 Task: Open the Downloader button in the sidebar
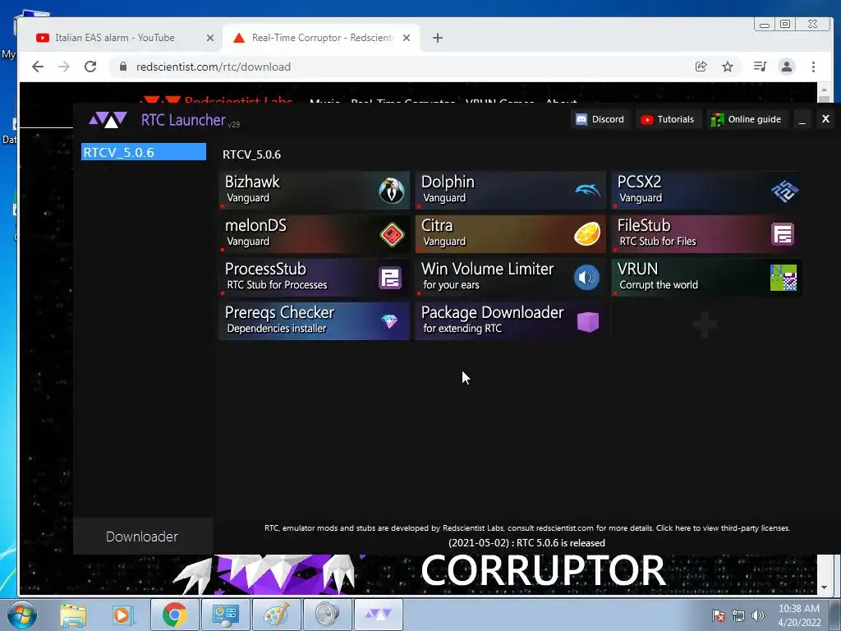[x=142, y=536]
